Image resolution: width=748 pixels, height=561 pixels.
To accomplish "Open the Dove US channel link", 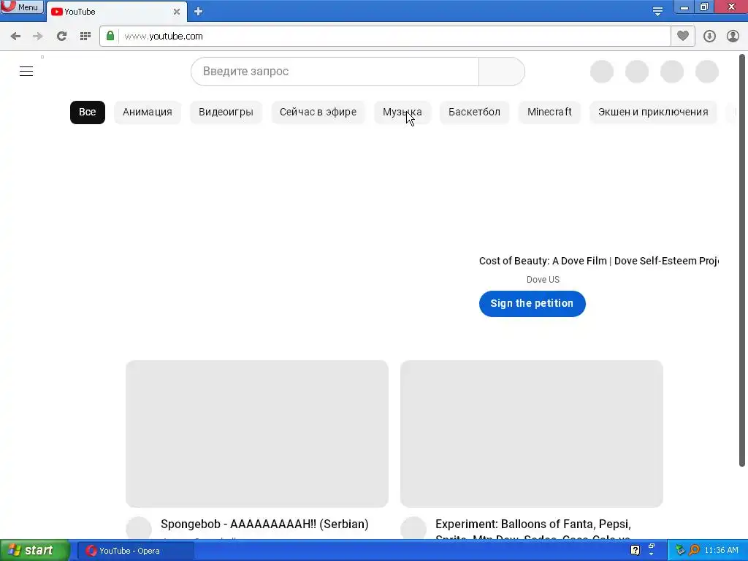I will 543,280.
